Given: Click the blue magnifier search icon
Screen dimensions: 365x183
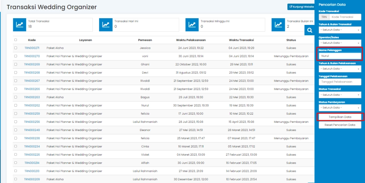Looking at the screenshot, I should [x=309, y=31].
